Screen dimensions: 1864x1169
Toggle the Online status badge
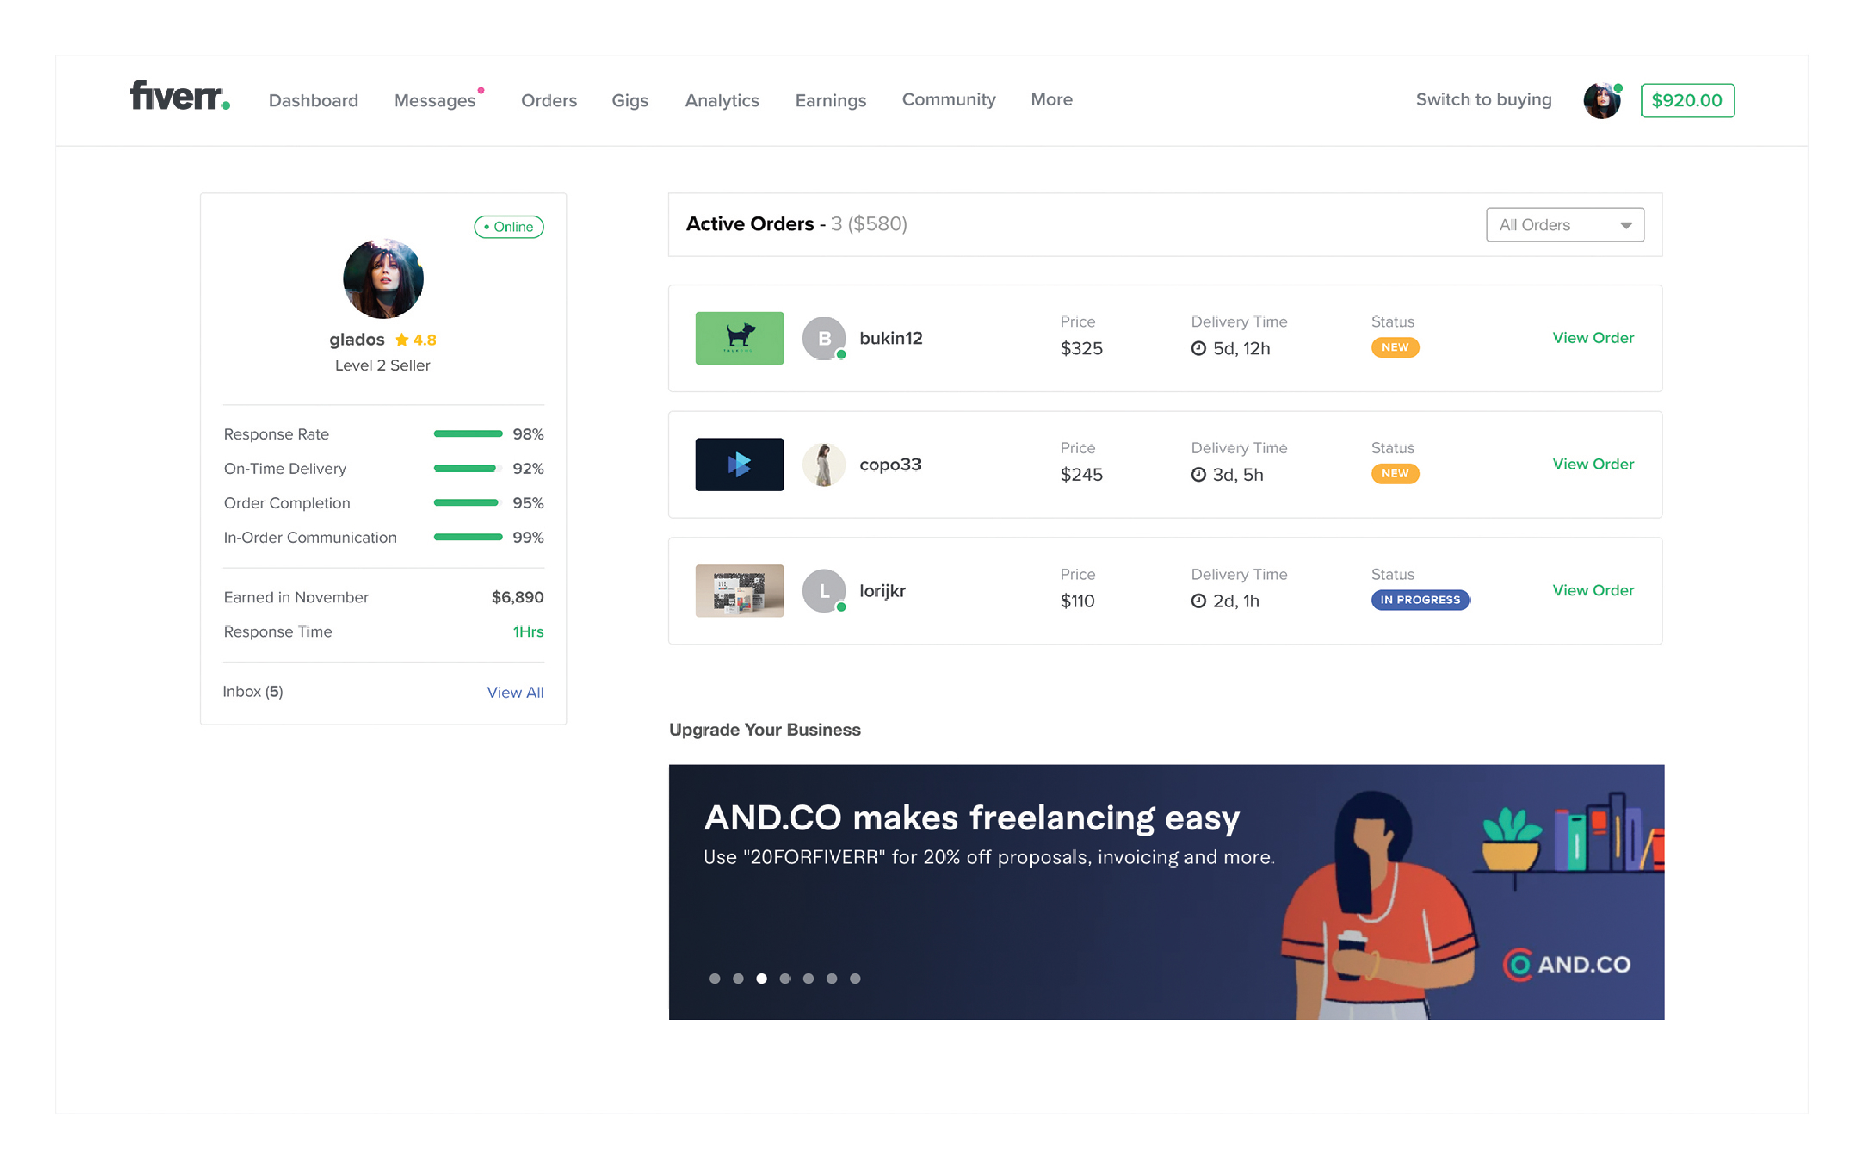(509, 226)
